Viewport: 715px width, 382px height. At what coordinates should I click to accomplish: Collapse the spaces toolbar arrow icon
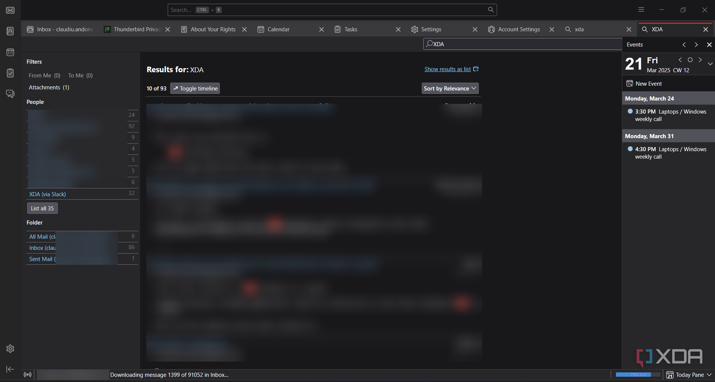click(x=10, y=369)
